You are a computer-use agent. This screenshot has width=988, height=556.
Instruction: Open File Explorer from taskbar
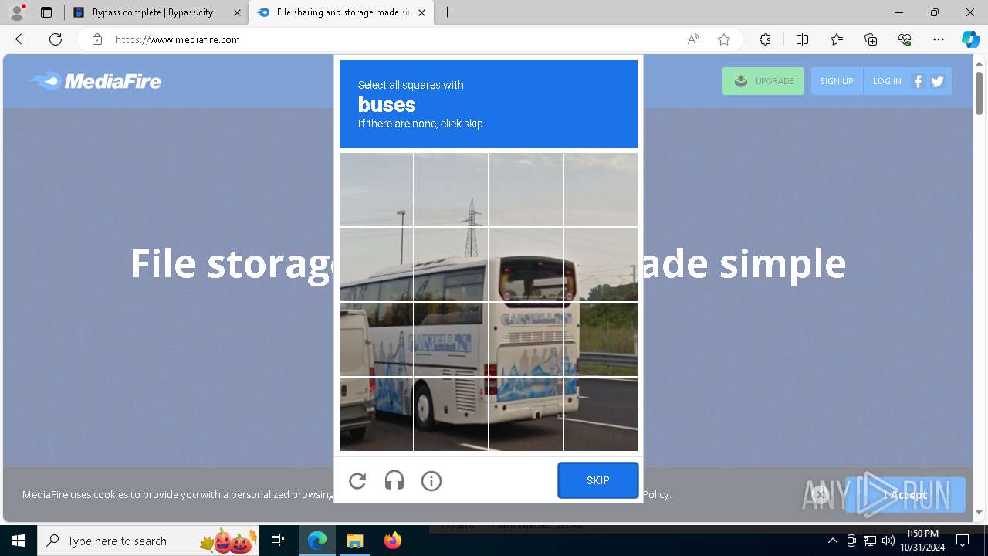(354, 541)
